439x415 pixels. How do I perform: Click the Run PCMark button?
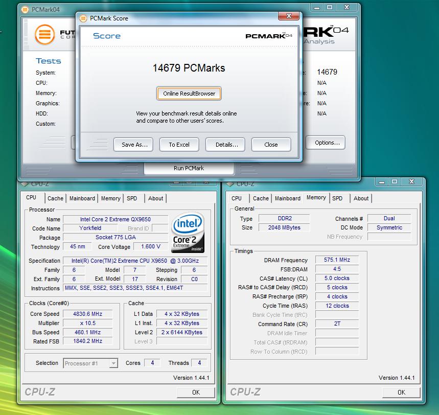[189, 168]
